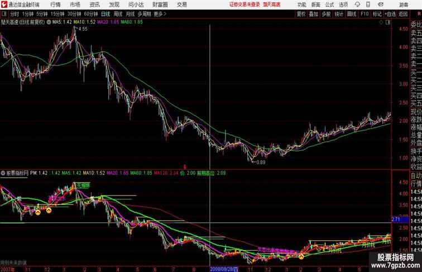Viewport: 422px width, 272px height.
Task: Click the 统计 statistics toolbar button
Action: tap(339, 14)
